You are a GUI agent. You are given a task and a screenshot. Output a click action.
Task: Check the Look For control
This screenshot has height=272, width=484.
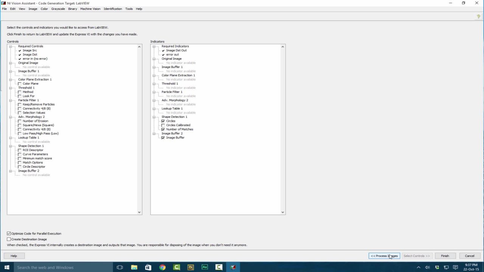pos(20,96)
